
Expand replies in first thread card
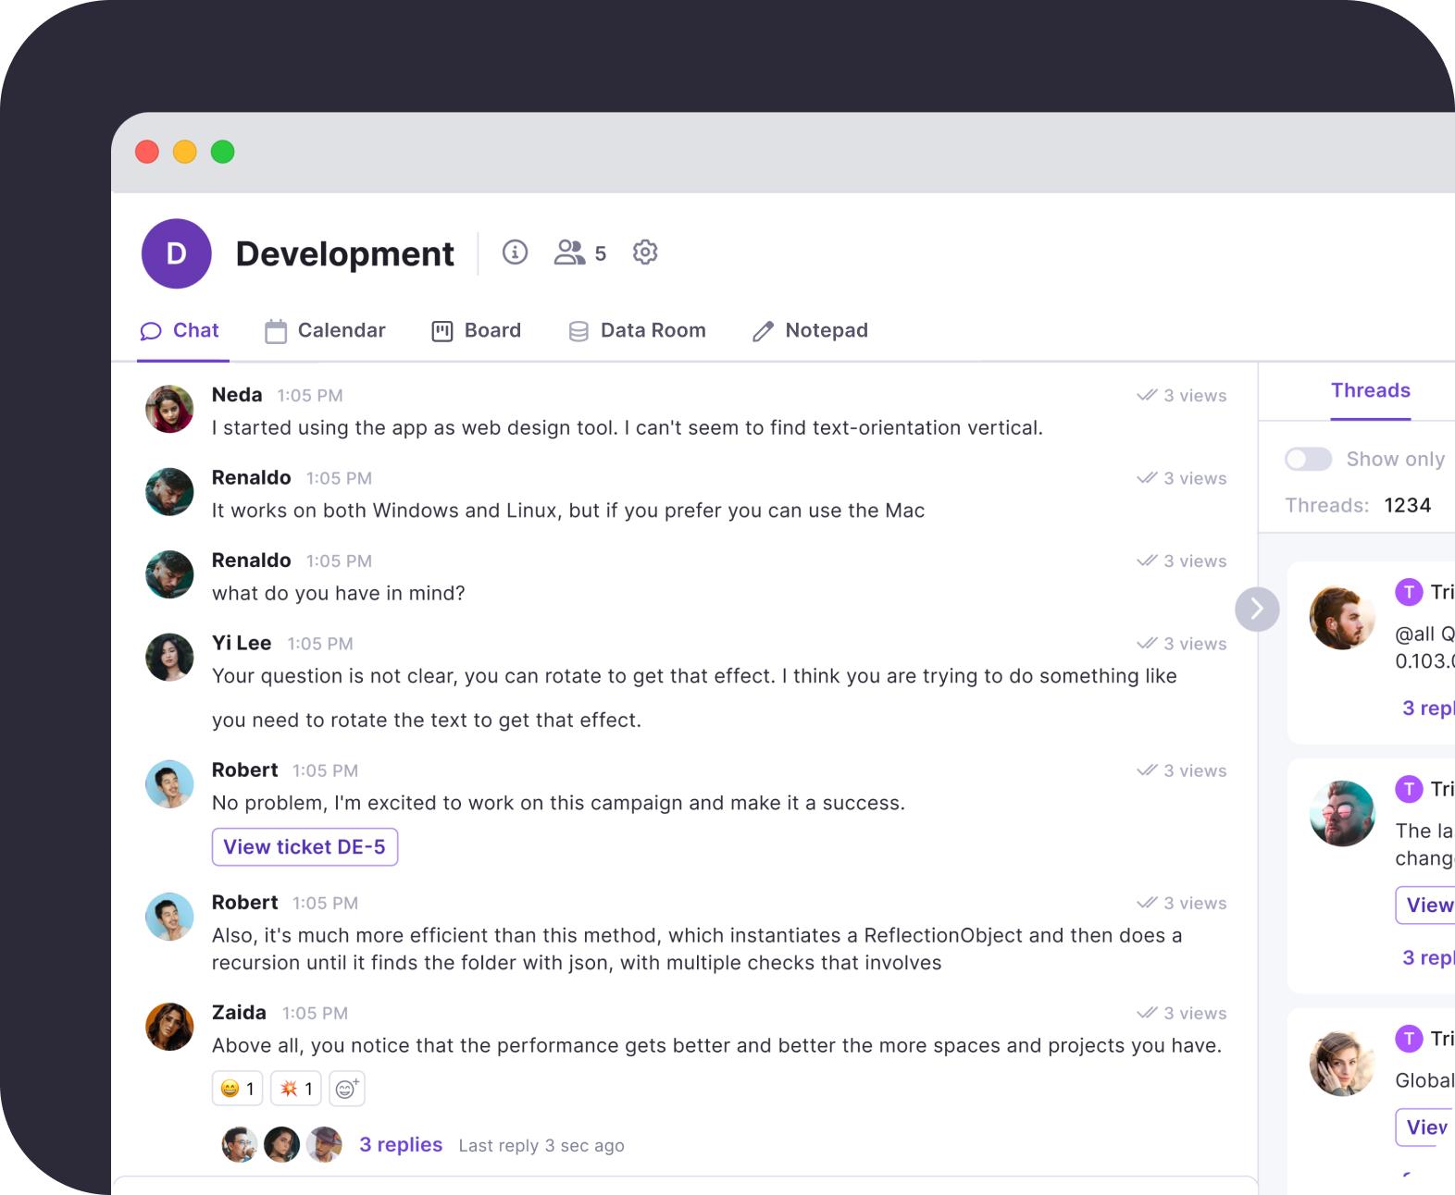pyautogui.click(x=1428, y=708)
